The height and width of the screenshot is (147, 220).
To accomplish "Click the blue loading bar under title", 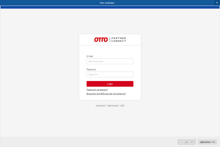I will (x=110, y=7).
